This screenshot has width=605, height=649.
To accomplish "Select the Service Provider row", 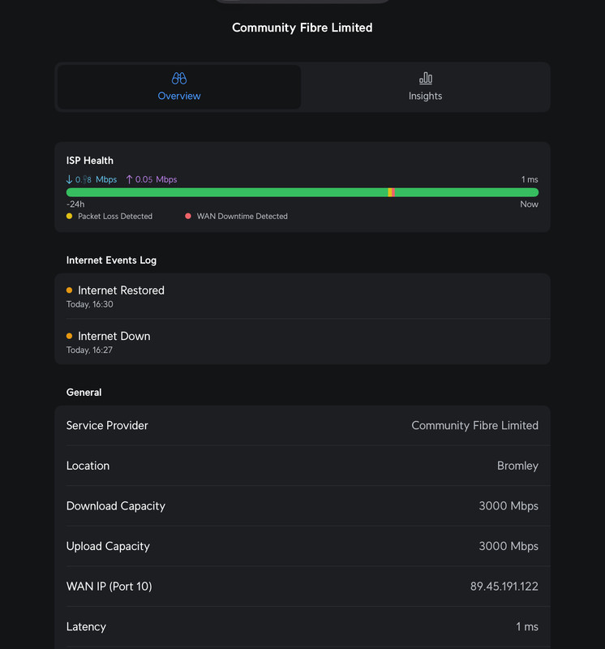I will [302, 425].
